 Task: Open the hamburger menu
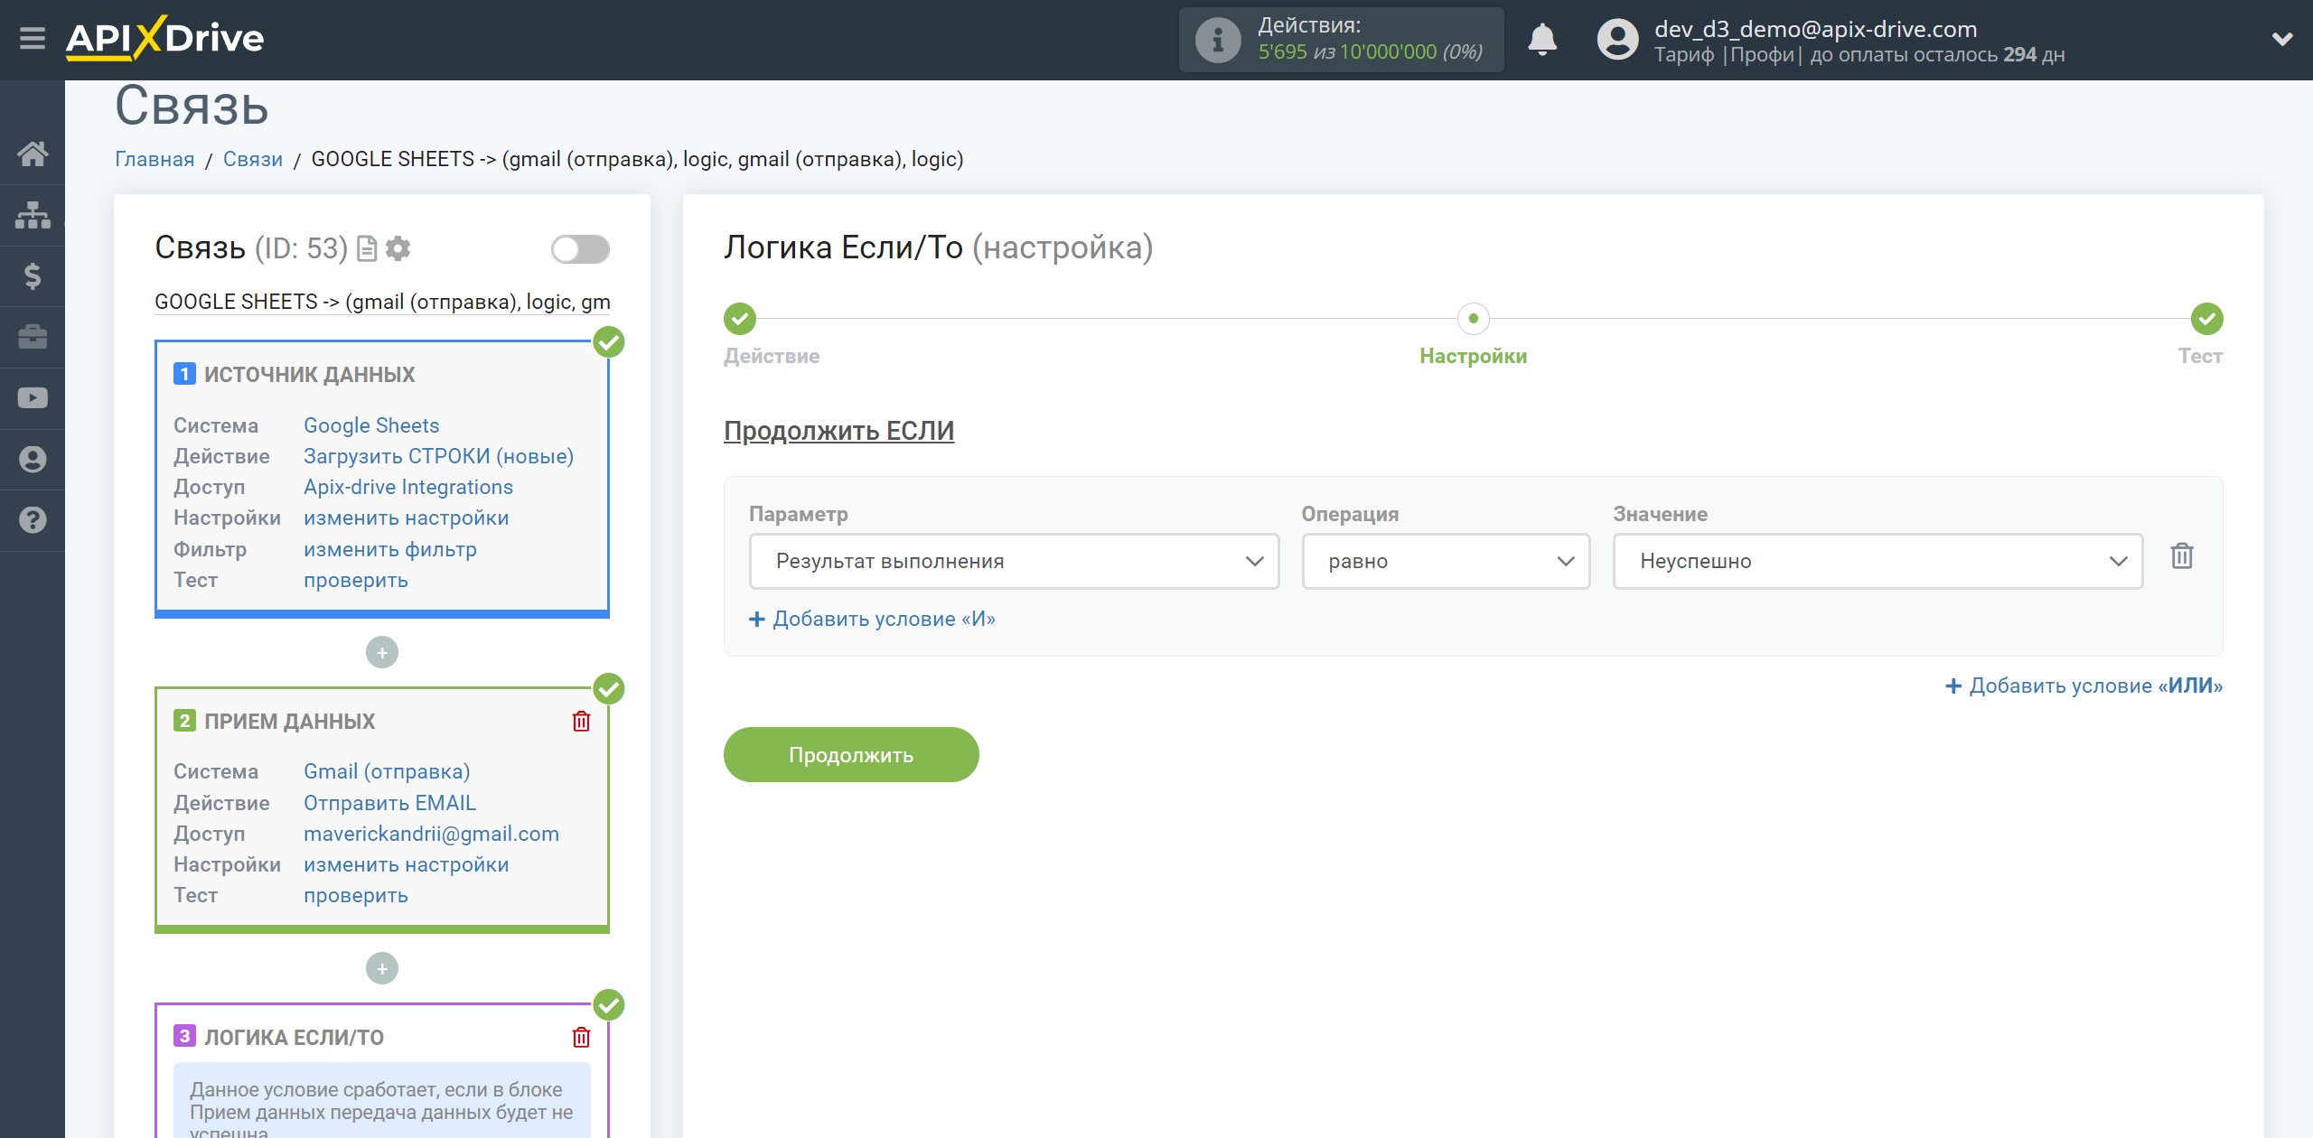tap(33, 39)
